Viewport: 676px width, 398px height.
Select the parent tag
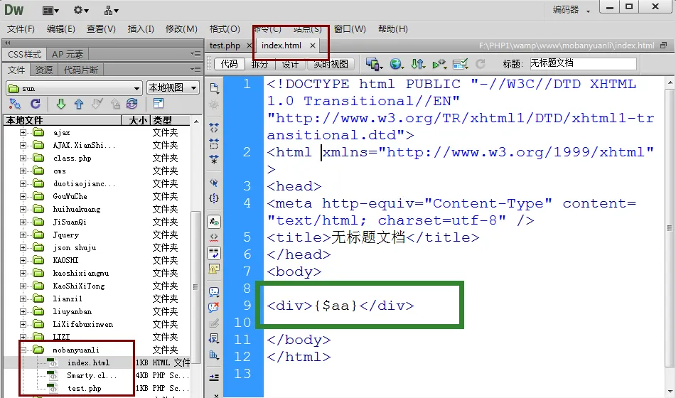point(214,183)
